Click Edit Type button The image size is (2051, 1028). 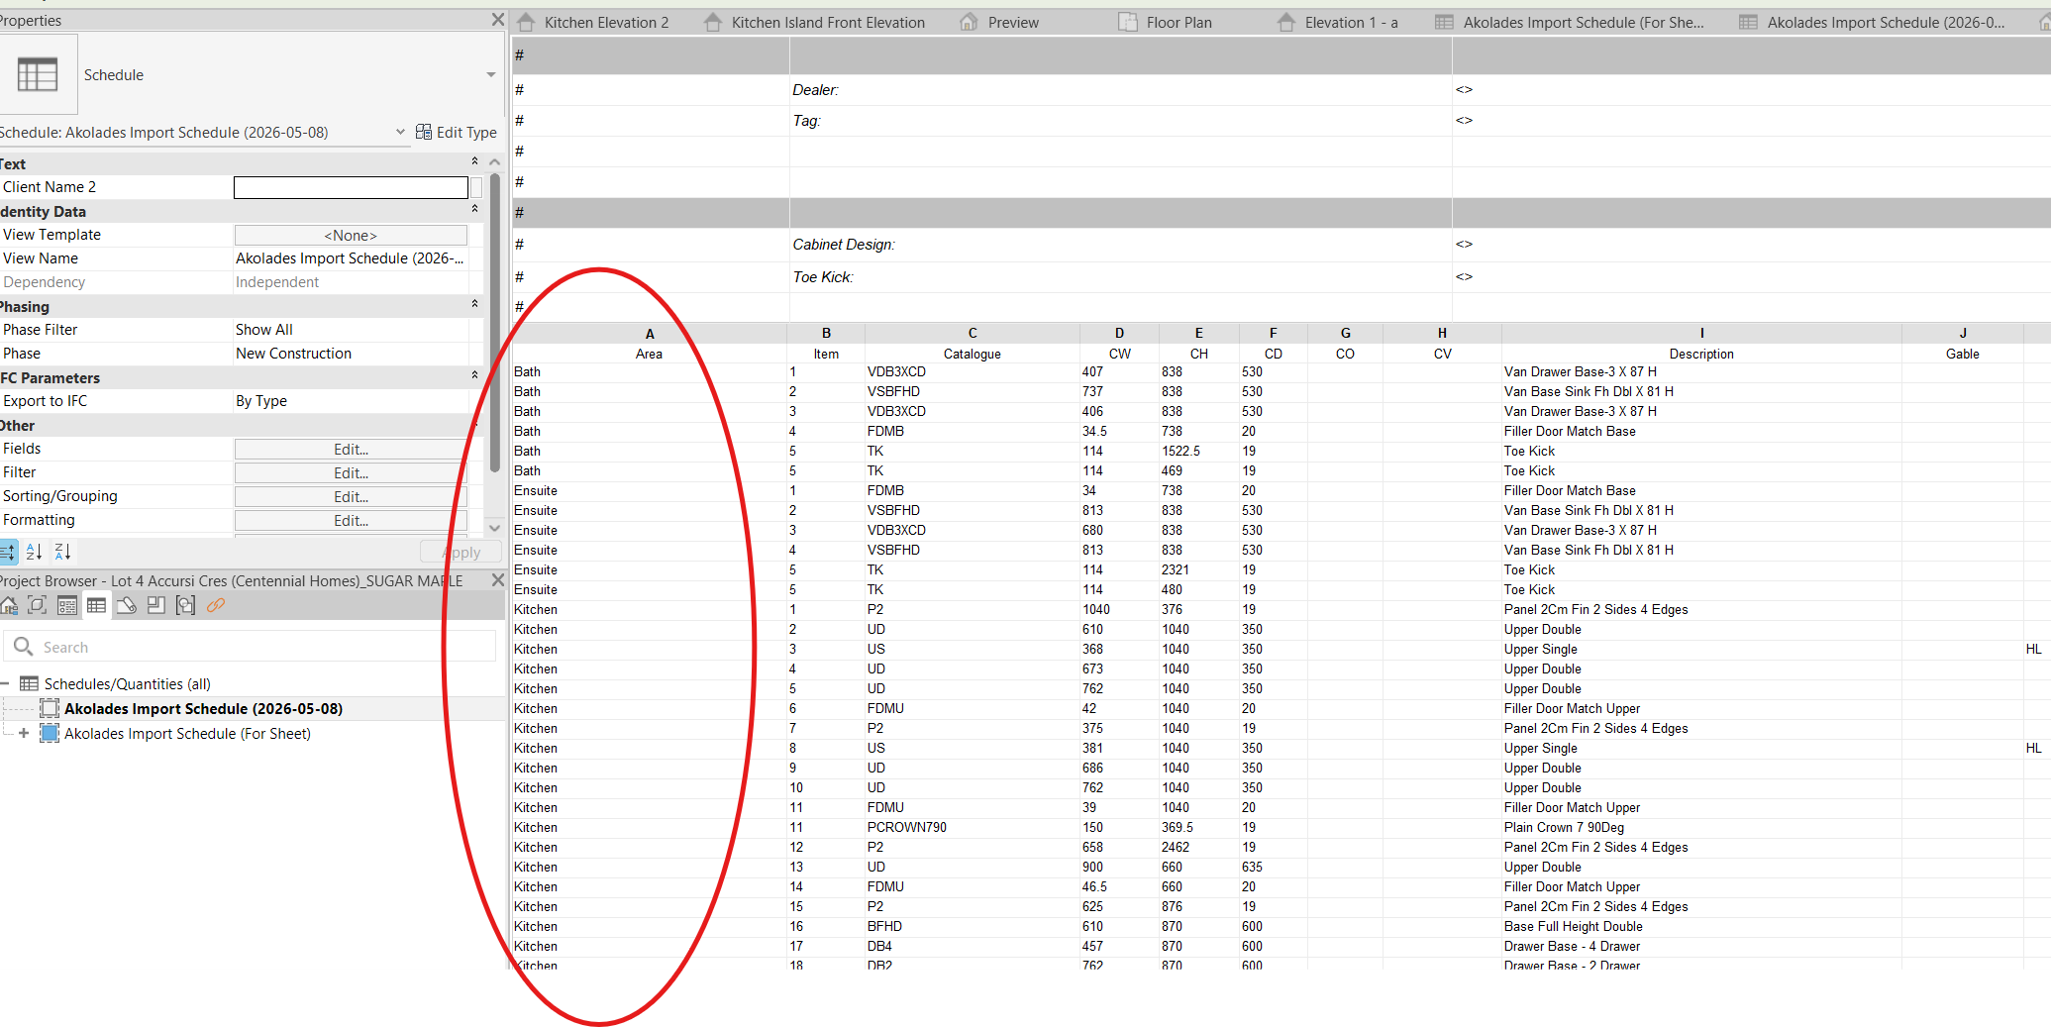pyautogui.click(x=457, y=132)
